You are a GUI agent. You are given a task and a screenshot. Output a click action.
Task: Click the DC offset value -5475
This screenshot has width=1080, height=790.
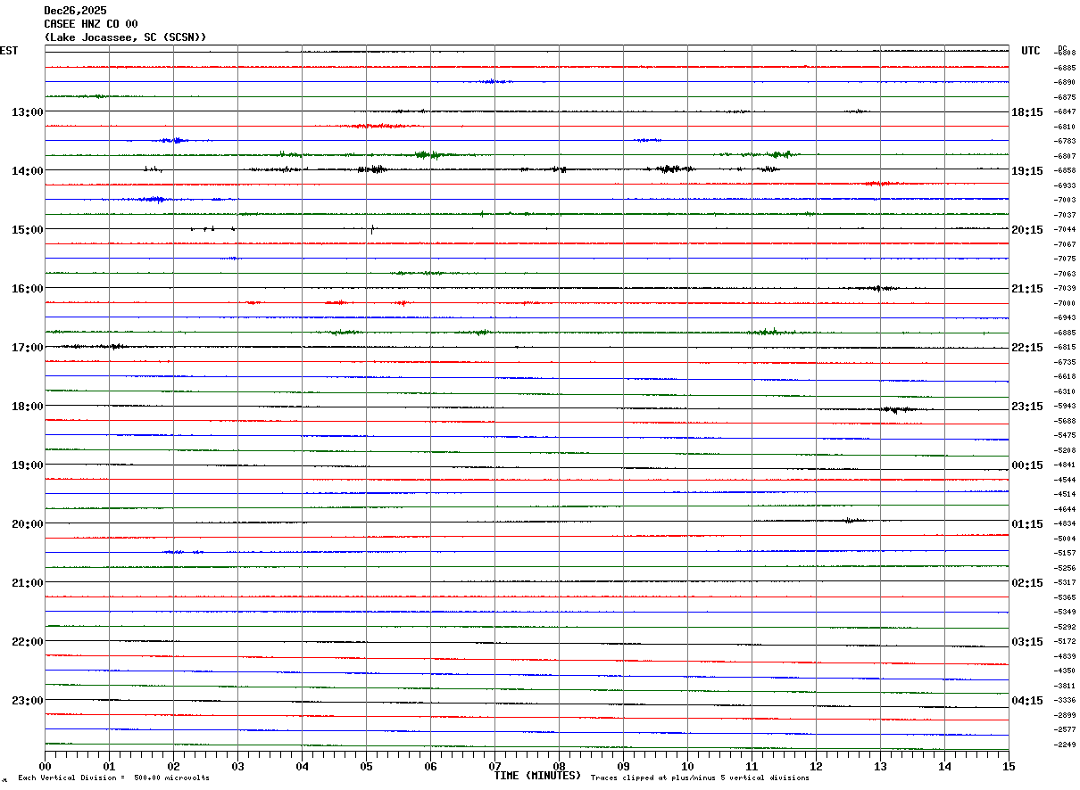[x=1065, y=436]
